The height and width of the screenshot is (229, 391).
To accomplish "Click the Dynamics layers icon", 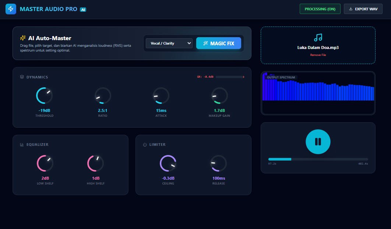I will click(x=22, y=77).
